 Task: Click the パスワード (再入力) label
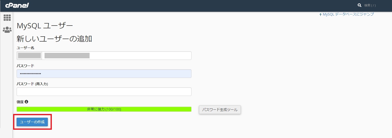click(32, 84)
